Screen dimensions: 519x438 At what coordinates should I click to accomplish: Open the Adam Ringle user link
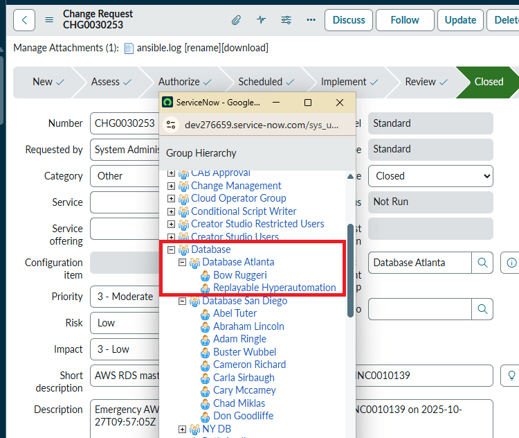point(239,339)
